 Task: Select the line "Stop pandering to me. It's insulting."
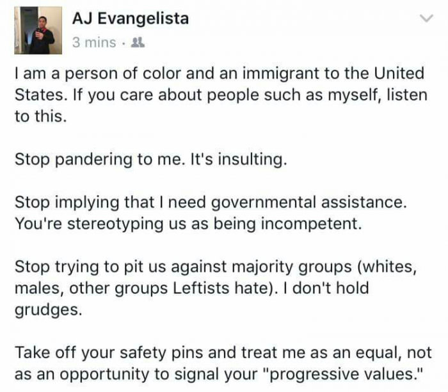[x=150, y=159]
